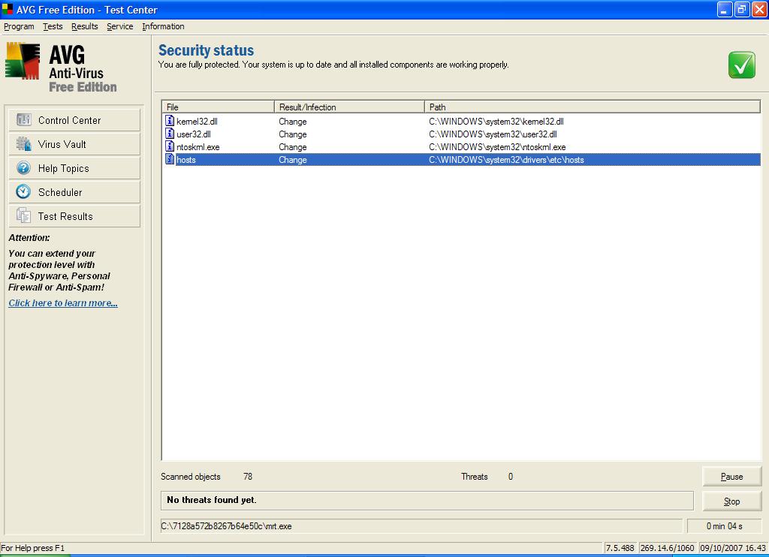Click the Virus Vault icon
The width and height of the screenshot is (769, 557).
click(x=23, y=143)
